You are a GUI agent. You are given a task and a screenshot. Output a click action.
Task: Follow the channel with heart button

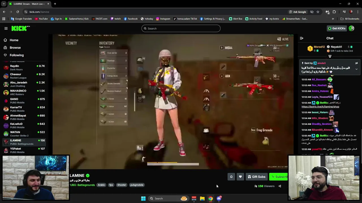240,177
